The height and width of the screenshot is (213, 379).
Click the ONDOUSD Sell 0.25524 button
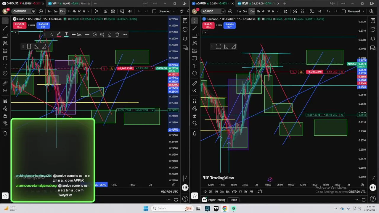[19, 25]
